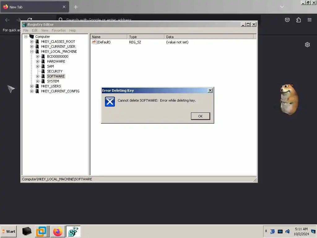The width and height of the screenshot is (317, 238).
Task: Close the Error Deleting Key dialog
Action: pos(210,90)
